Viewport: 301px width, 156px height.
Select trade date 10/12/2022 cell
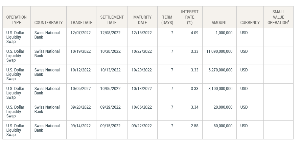(82, 74)
